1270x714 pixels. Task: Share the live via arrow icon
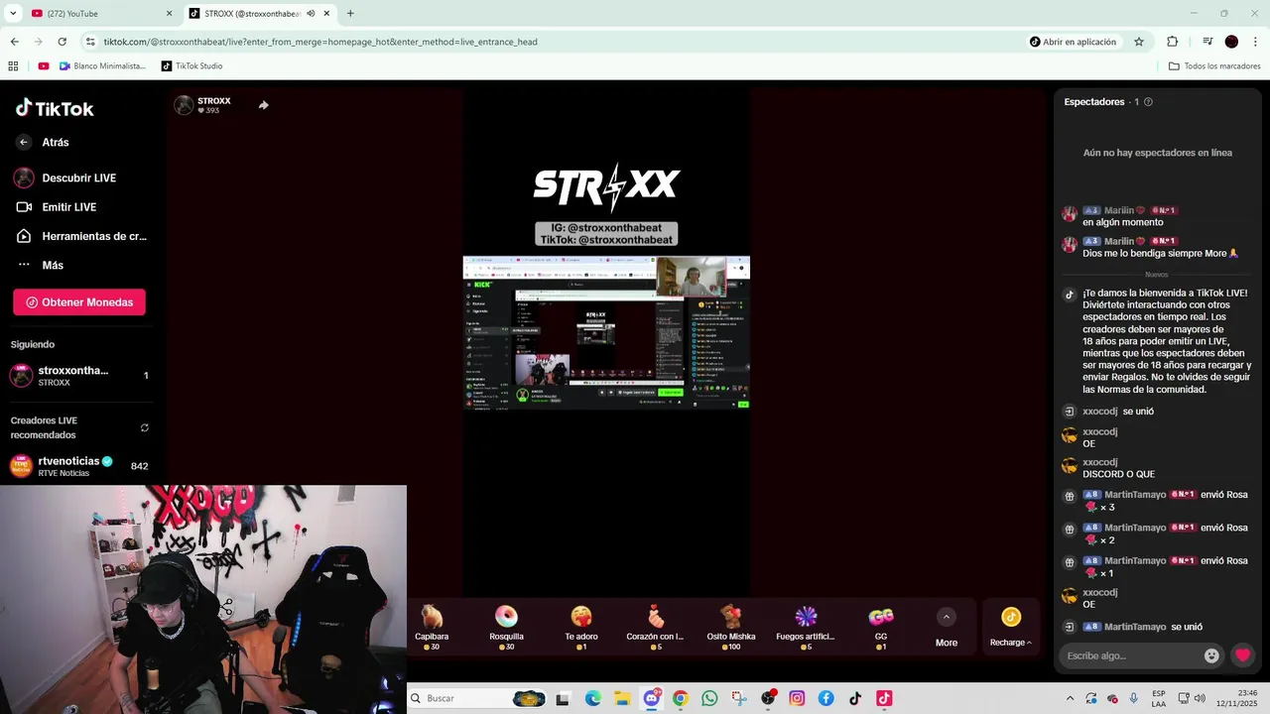(263, 105)
